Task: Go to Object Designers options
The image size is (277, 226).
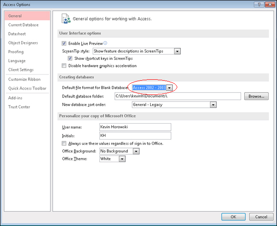Action: pyautogui.click(x=27, y=43)
